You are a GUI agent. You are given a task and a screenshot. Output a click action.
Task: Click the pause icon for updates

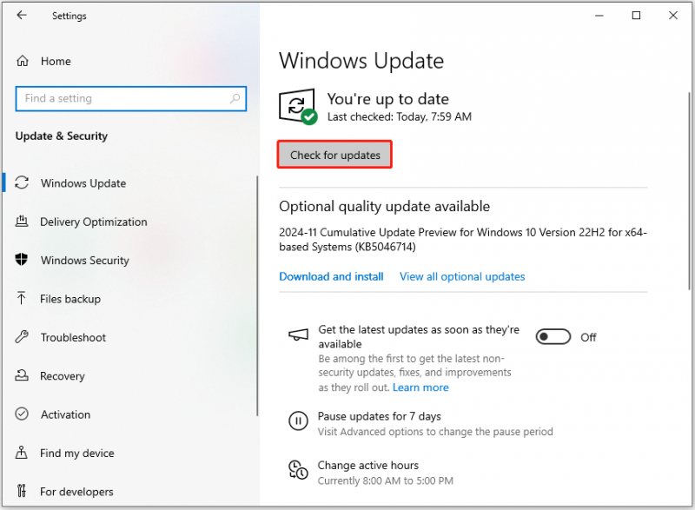(x=298, y=421)
